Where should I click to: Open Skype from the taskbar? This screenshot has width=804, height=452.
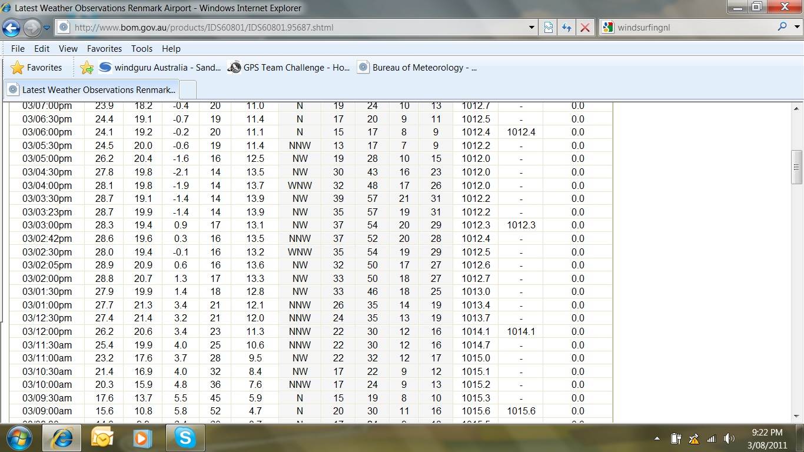(x=185, y=438)
